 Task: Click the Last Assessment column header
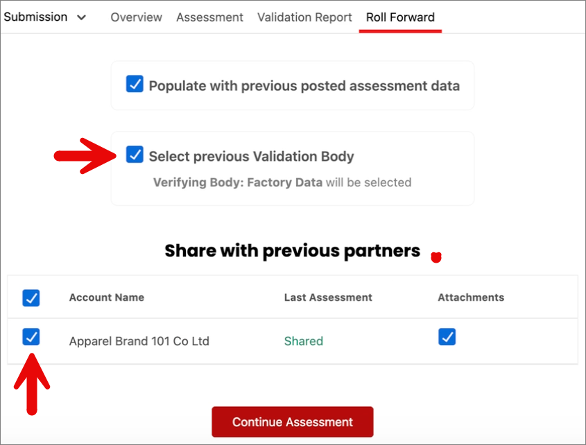[x=328, y=297]
